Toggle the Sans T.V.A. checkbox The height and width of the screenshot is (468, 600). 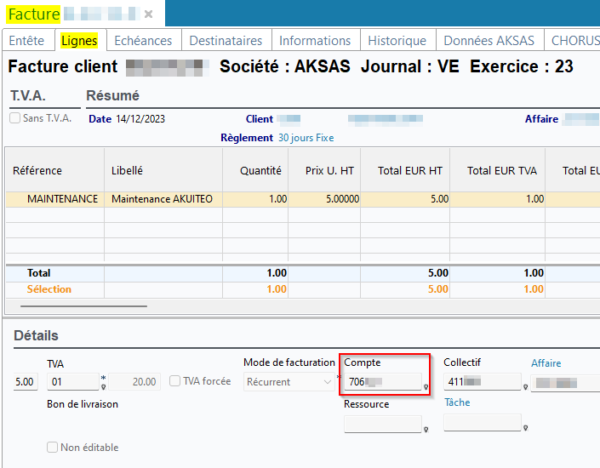pyautogui.click(x=15, y=118)
